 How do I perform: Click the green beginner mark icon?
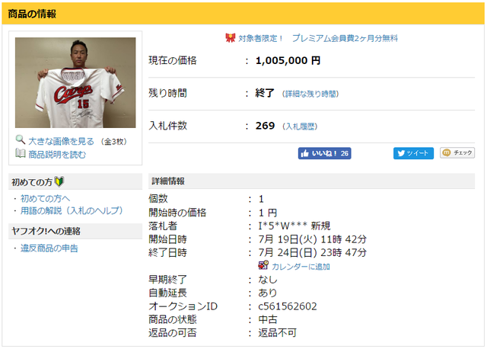pyautogui.click(x=59, y=181)
